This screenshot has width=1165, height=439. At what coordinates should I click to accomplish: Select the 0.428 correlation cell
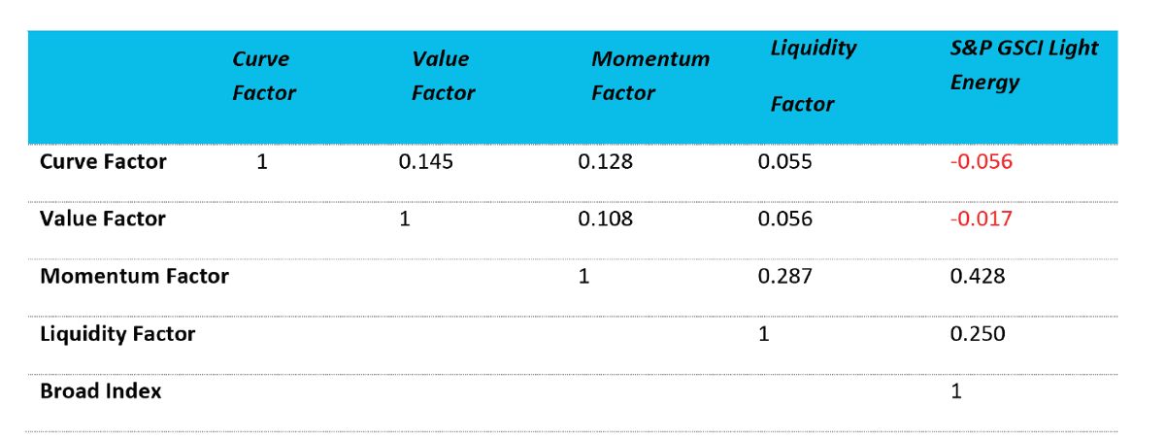978,277
